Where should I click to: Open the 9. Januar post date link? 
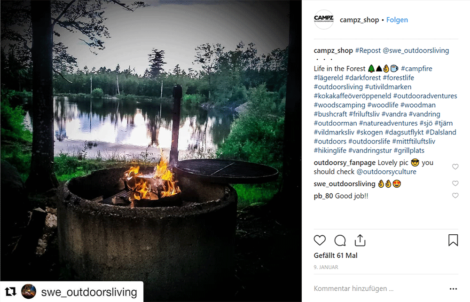tap(326, 267)
